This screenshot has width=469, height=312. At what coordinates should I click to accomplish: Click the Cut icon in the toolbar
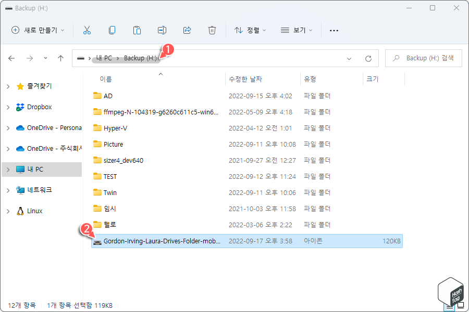(87, 30)
